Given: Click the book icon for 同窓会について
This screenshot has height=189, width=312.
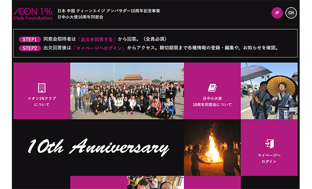Looking at the screenshot, I should click(x=212, y=88).
